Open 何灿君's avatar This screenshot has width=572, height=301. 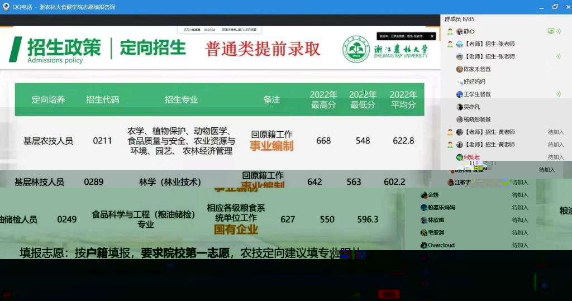pyautogui.click(x=460, y=157)
